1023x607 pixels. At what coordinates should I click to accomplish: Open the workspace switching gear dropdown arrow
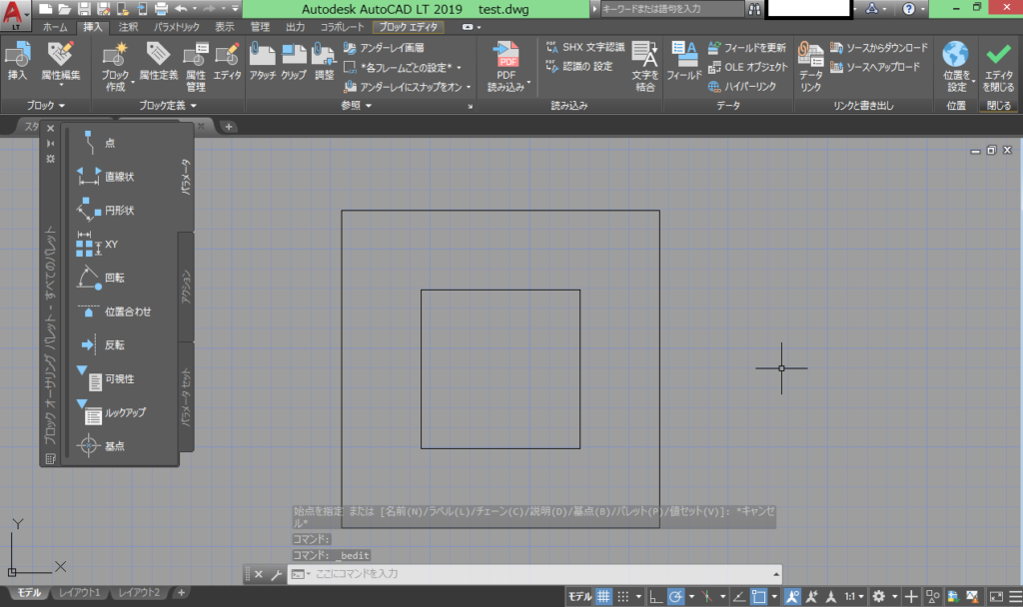point(894,596)
